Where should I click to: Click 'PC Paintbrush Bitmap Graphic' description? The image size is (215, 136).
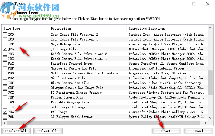[x=76, y=92]
